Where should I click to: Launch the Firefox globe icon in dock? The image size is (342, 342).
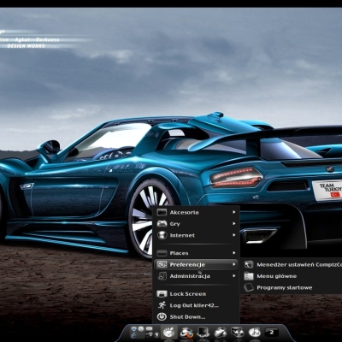186,333
